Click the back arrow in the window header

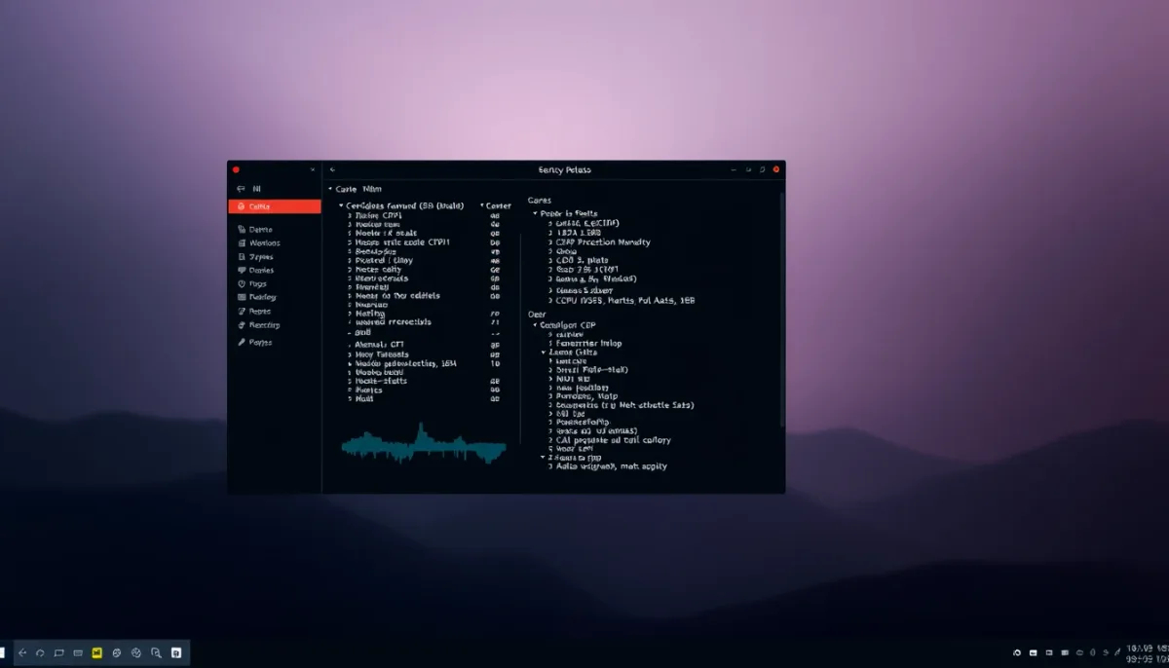332,169
